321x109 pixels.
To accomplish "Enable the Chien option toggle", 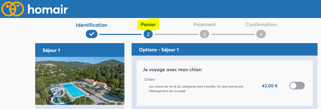I will coord(297,86).
